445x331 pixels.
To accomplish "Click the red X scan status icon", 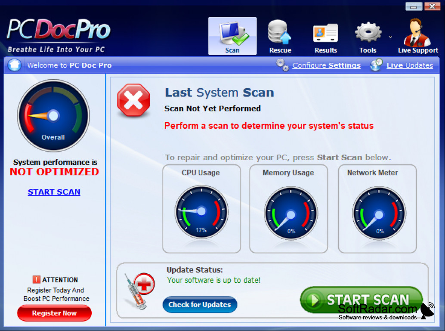I will 133,100.
